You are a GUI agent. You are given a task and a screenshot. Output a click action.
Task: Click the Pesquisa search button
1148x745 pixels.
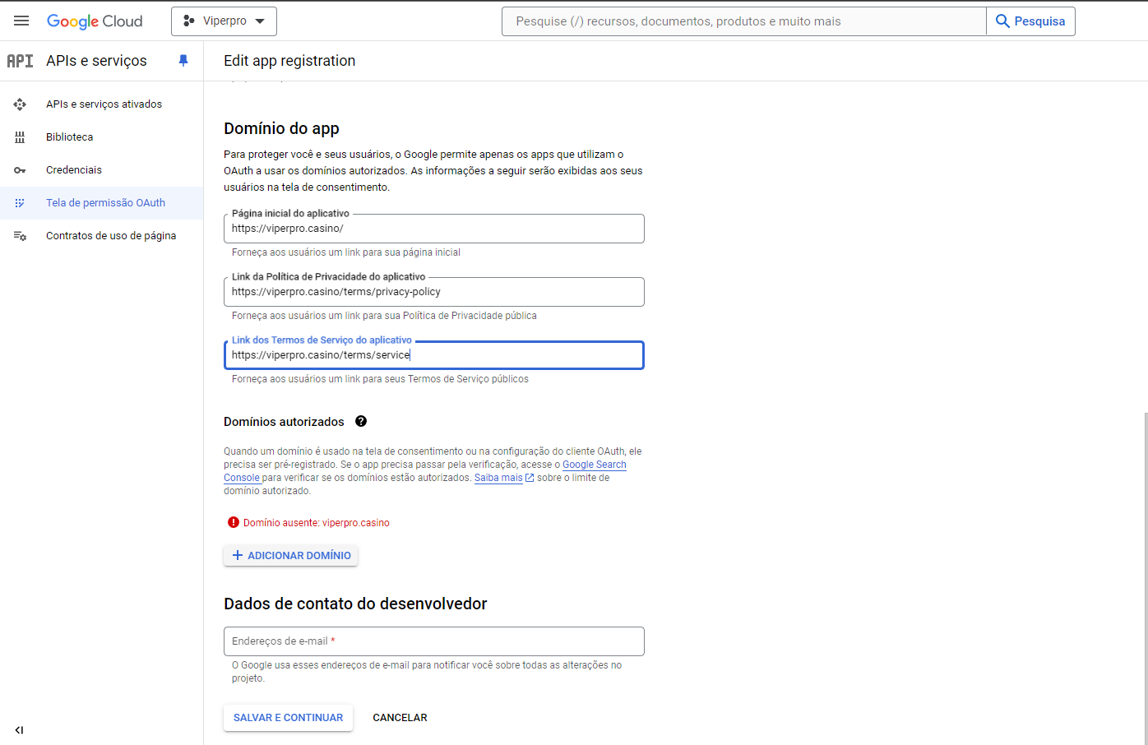(1030, 21)
